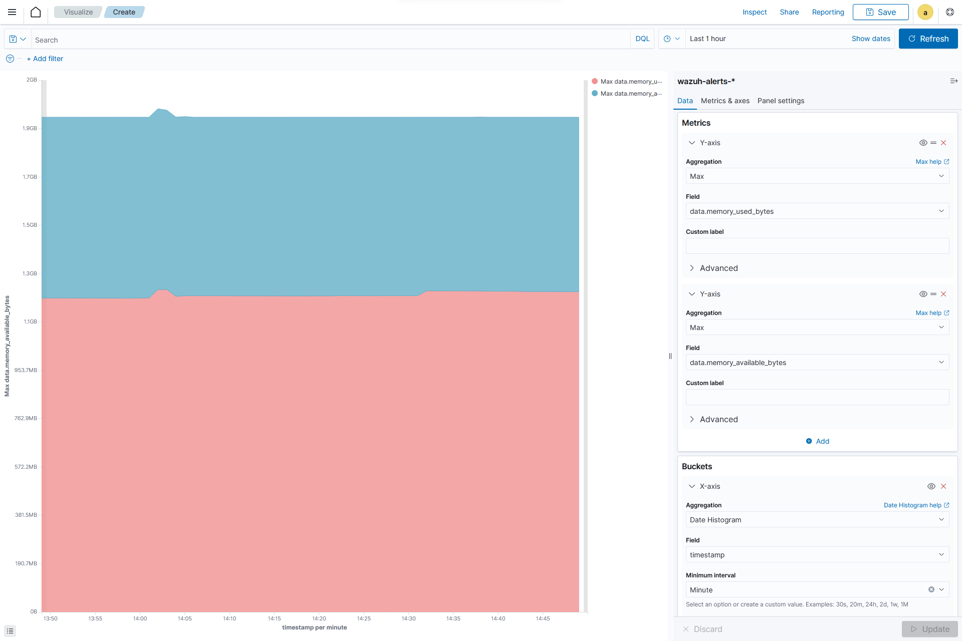Open Aggregation dropdown for first Y-axis
Image resolution: width=962 pixels, height=641 pixels.
817,176
